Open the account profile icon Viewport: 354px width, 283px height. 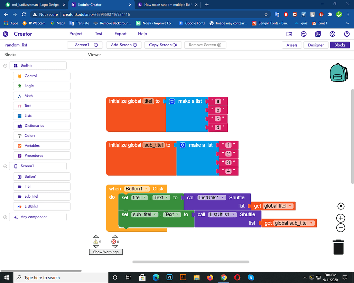pyautogui.click(x=346, y=34)
